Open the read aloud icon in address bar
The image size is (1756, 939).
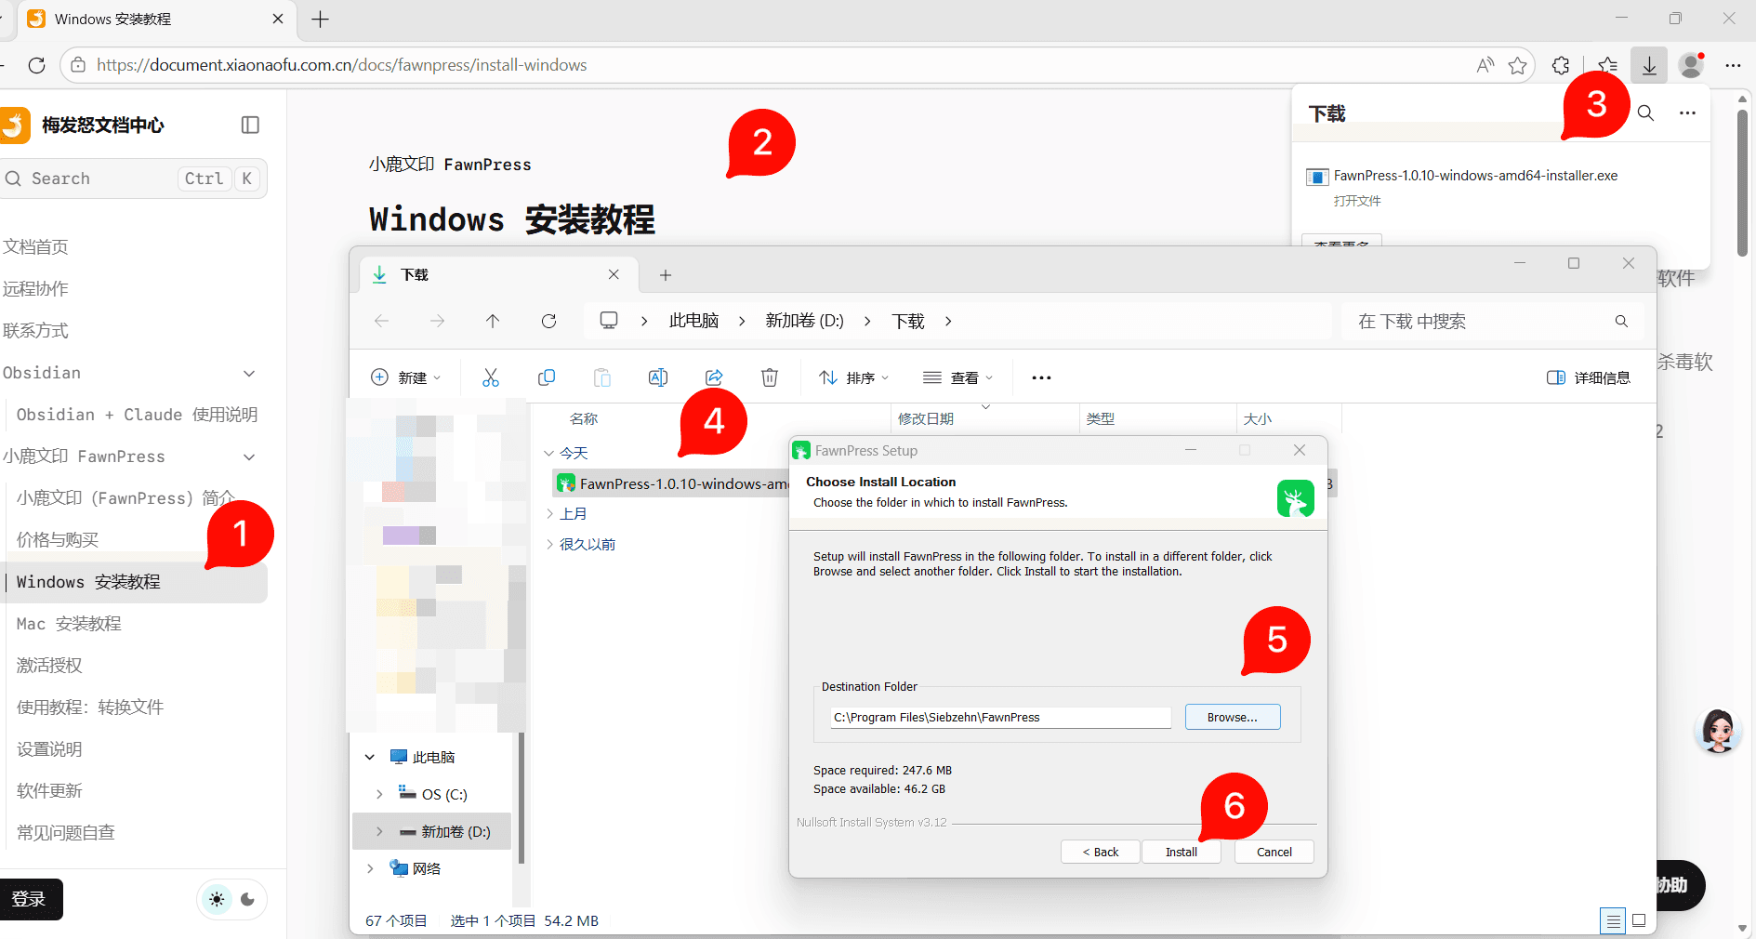pos(1485,65)
